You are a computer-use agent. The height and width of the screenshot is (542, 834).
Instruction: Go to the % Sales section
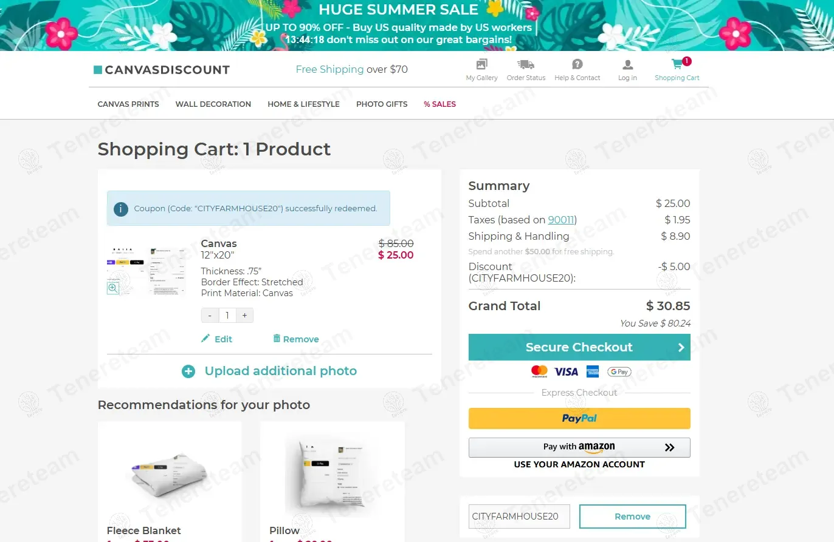[439, 104]
